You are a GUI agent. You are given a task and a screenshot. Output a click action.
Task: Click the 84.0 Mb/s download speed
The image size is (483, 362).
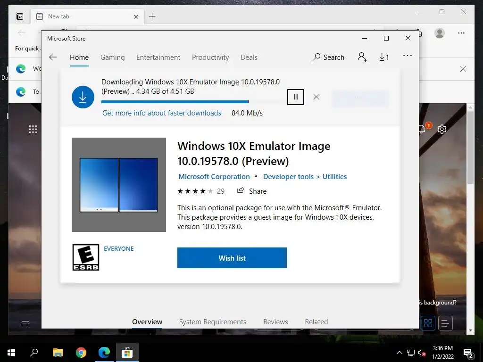[x=247, y=113]
